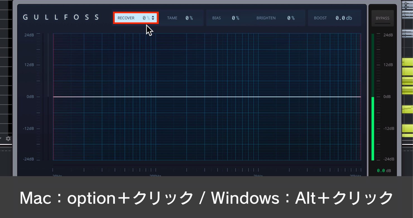
Task: Click the RECOVER up/down stepper arrows
Action: click(153, 18)
